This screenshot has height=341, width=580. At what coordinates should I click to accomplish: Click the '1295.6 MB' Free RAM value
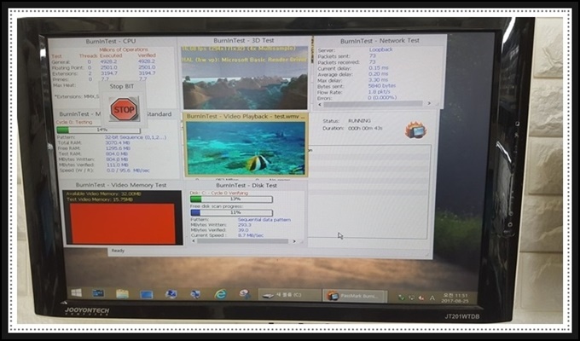pos(117,148)
